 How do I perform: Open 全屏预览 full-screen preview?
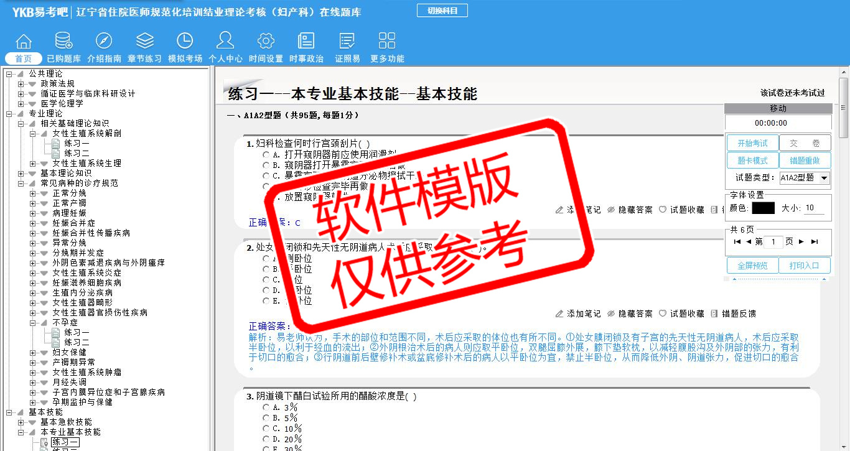tap(752, 266)
